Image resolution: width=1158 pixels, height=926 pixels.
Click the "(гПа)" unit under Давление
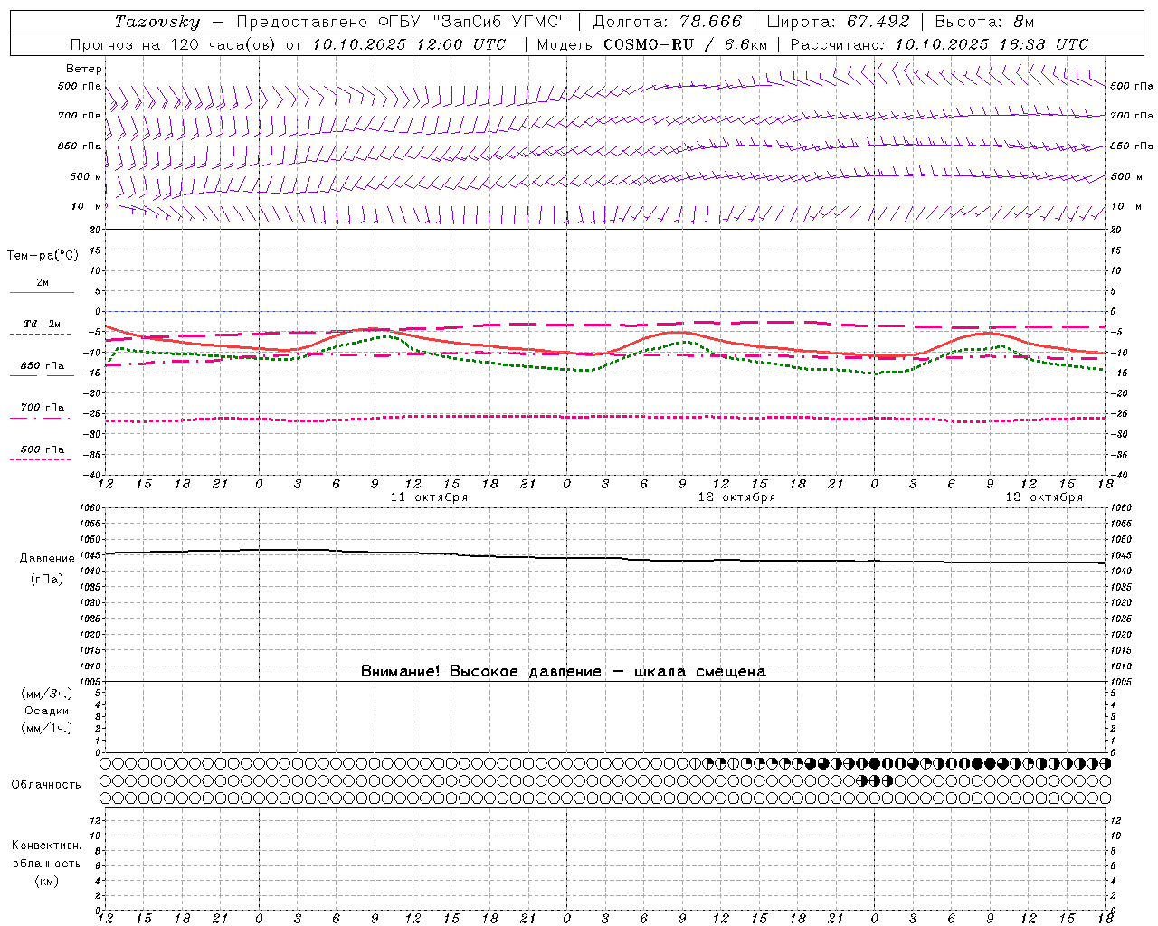[x=47, y=580]
